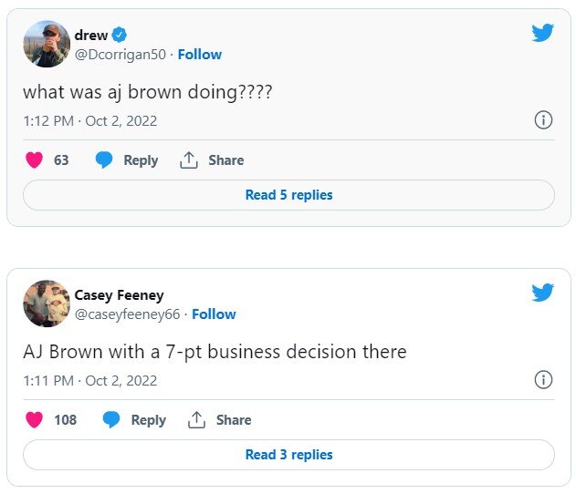This screenshot has height=494, width=576.
Task: Expand Read 3 replies under Casey Feeney's tweet
Action: tap(288, 455)
